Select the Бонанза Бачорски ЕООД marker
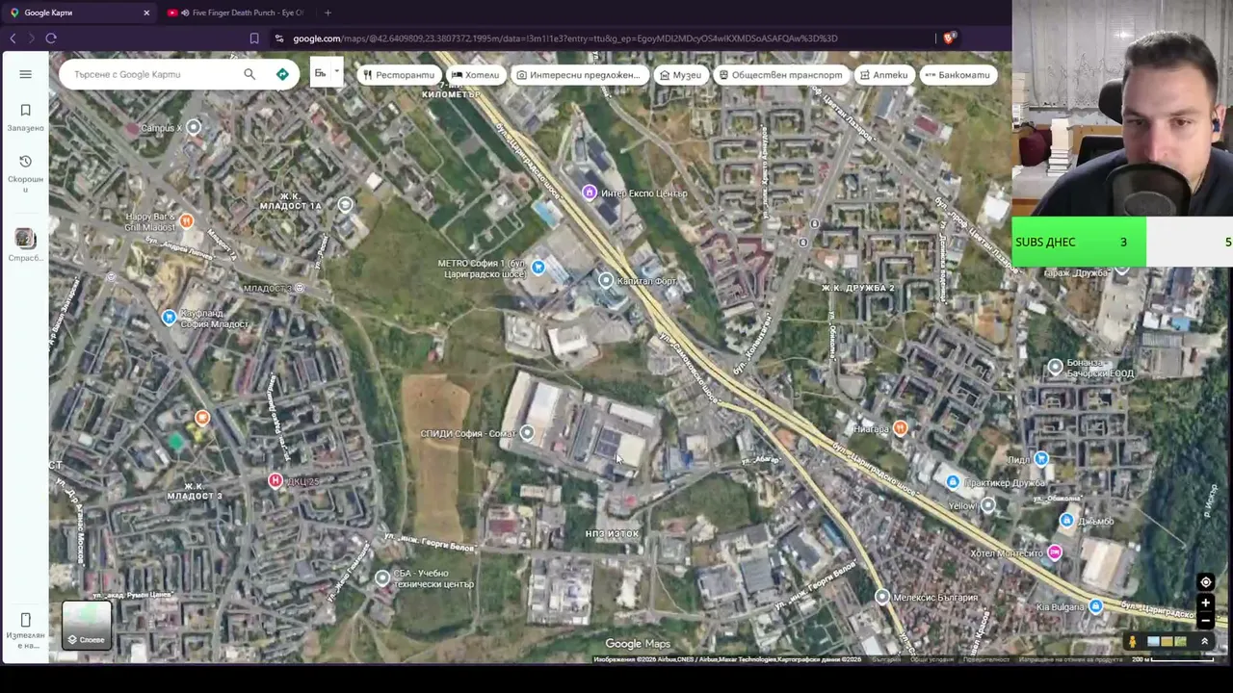Screen dimensions: 1233x693 (x=1056, y=367)
